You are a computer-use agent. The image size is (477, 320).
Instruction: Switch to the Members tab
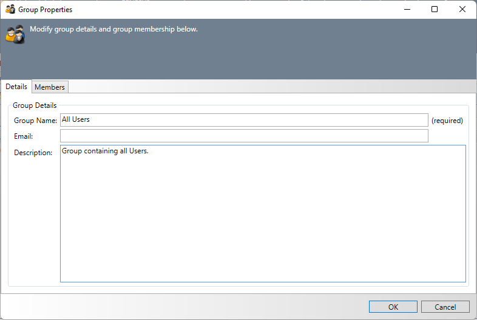(x=50, y=87)
